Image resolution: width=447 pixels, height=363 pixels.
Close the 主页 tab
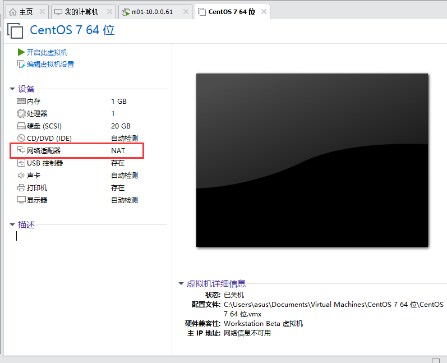click(x=42, y=12)
